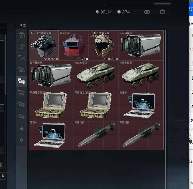Click the 仓库 warehouse header label
Viewport: 193px width, 189px height.
pyautogui.click(x=23, y=26)
